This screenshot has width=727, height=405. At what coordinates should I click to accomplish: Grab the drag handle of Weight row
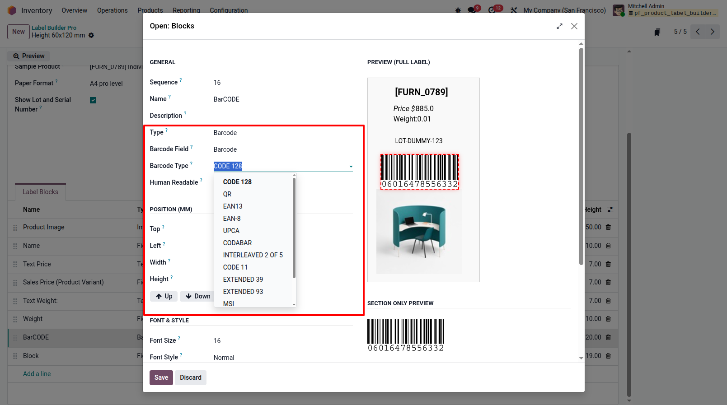coord(15,319)
